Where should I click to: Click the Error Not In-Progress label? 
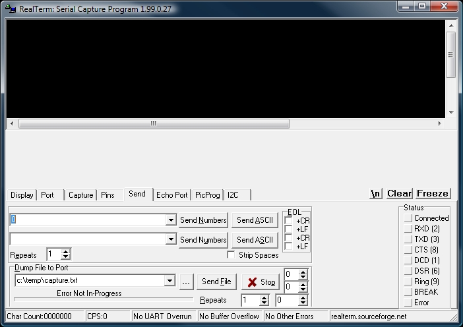pyautogui.click(x=89, y=293)
